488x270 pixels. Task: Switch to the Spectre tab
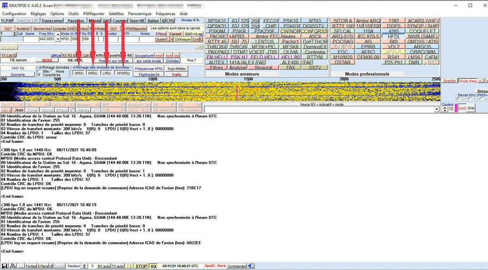[x=450, y=81]
